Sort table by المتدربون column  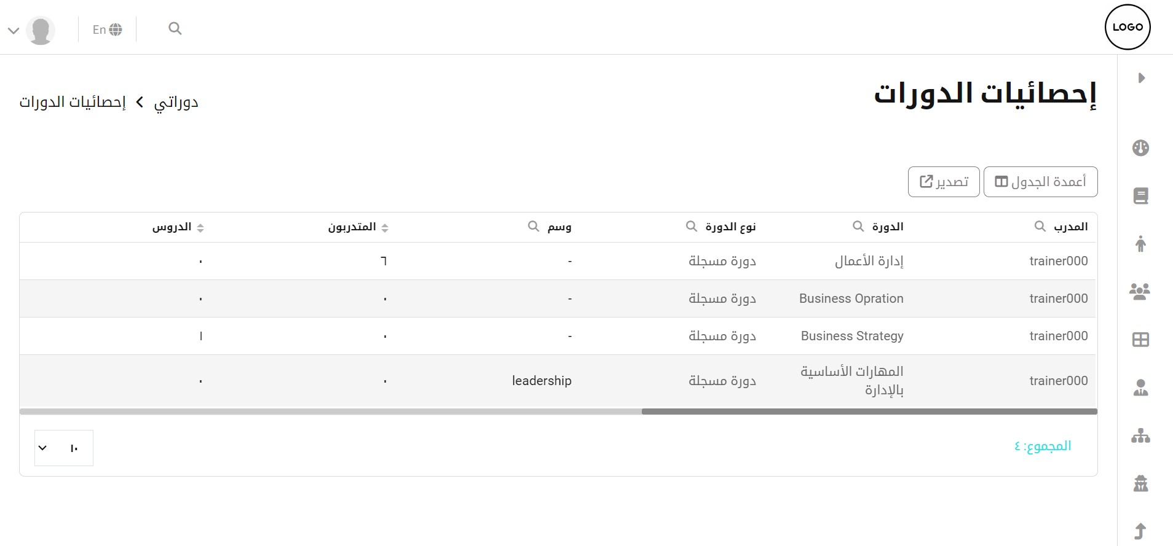click(385, 228)
